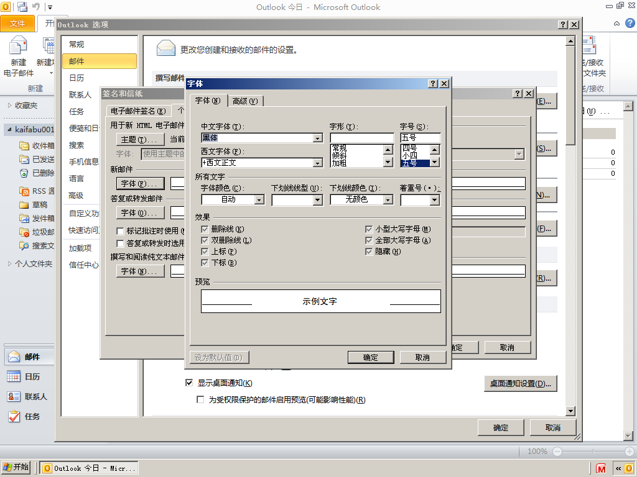This screenshot has width=637, height=477.
Task: Open the Deleted Items folder icon (已删除)
Action: (24, 173)
